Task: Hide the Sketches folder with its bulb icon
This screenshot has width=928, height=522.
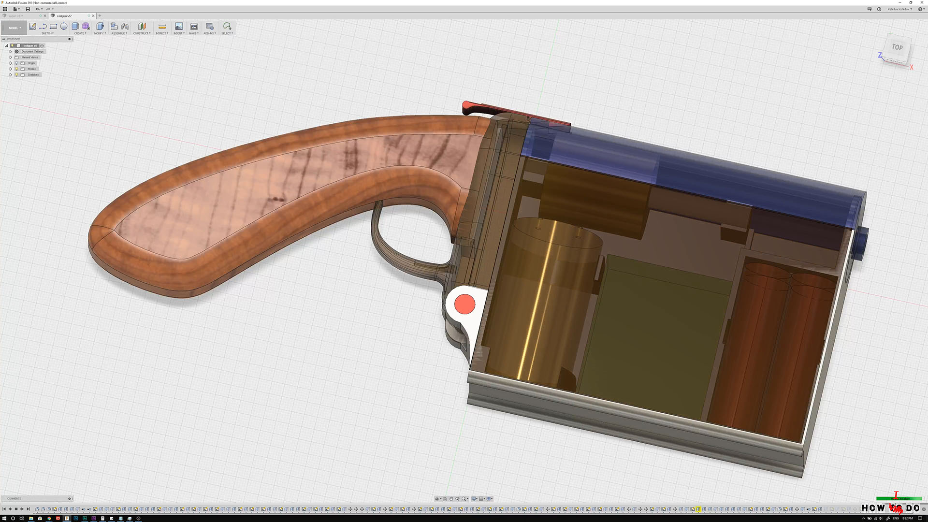Action: click(17, 75)
